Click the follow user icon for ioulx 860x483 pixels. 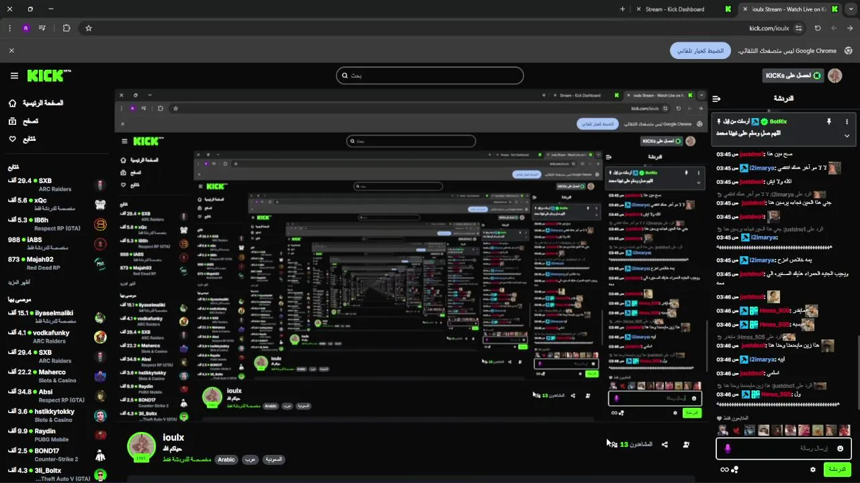tap(686, 444)
